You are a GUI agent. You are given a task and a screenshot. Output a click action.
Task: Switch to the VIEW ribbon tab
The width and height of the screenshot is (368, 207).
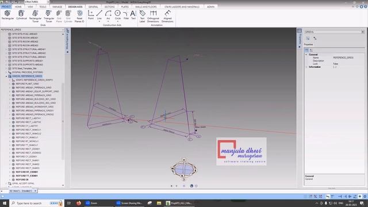tap(30, 7)
